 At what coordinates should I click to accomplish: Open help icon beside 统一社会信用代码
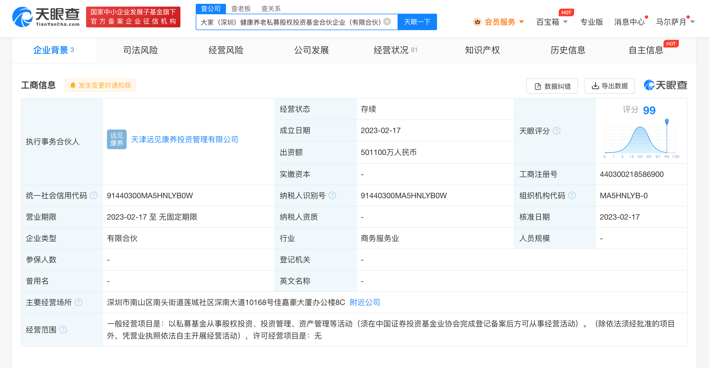tap(94, 196)
